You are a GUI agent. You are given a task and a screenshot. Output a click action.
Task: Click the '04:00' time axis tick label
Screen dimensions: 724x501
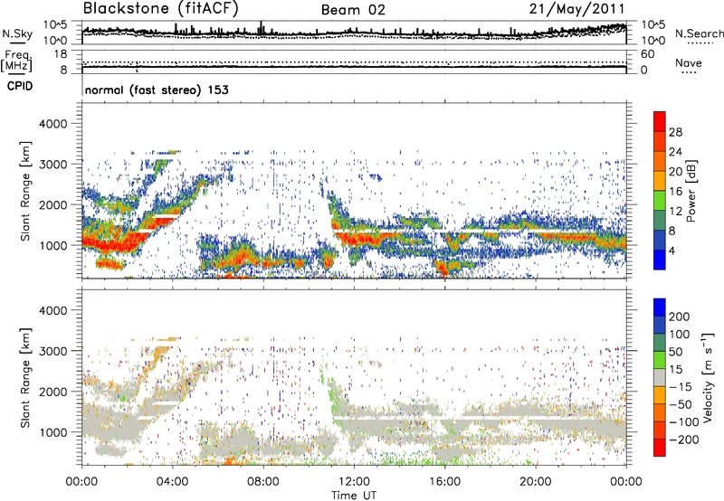(172, 482)
